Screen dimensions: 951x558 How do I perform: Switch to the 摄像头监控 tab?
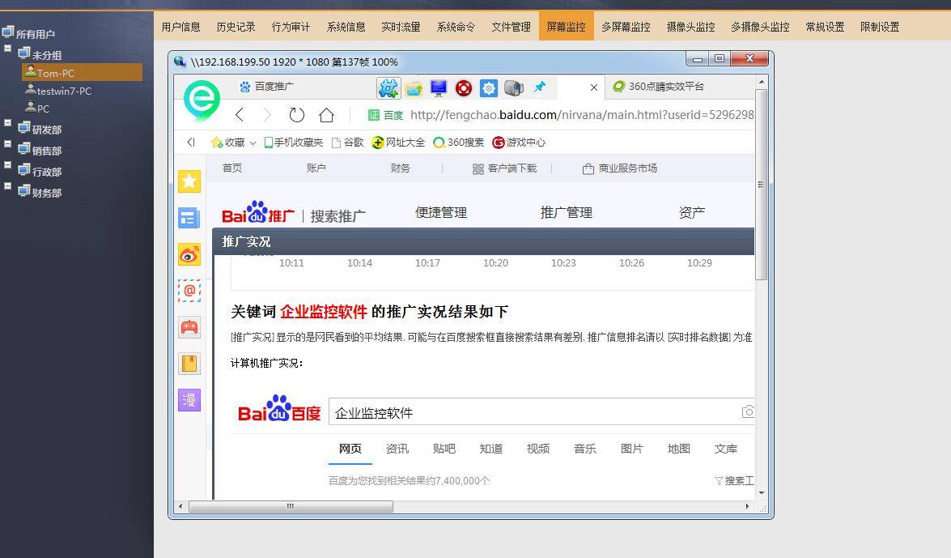[x=691, y=27]
